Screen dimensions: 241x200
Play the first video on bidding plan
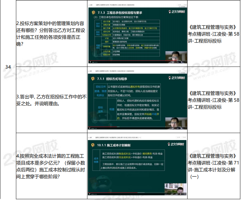point(89,62)
